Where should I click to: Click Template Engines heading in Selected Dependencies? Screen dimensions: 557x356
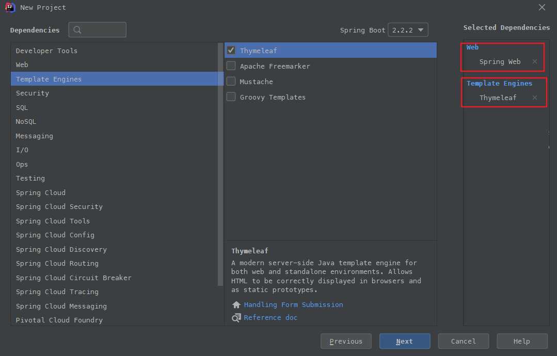[499, 84]
